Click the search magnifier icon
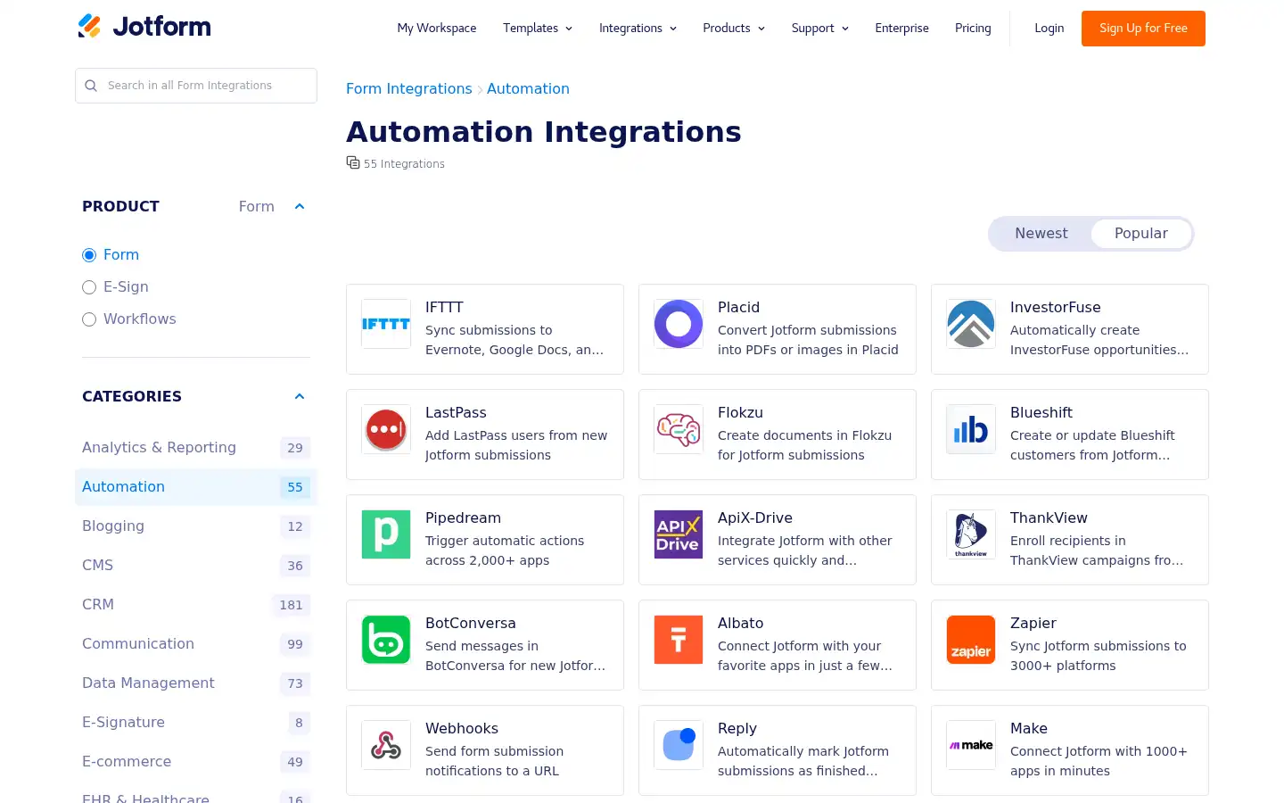The height and width of the screenshot is (803, 1284). click(91, 86)
